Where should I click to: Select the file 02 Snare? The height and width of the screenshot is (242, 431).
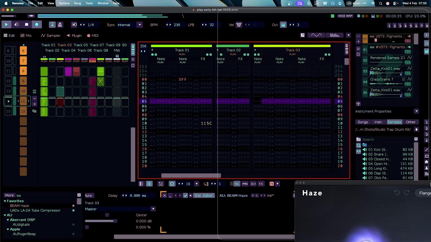coord(387,154)
